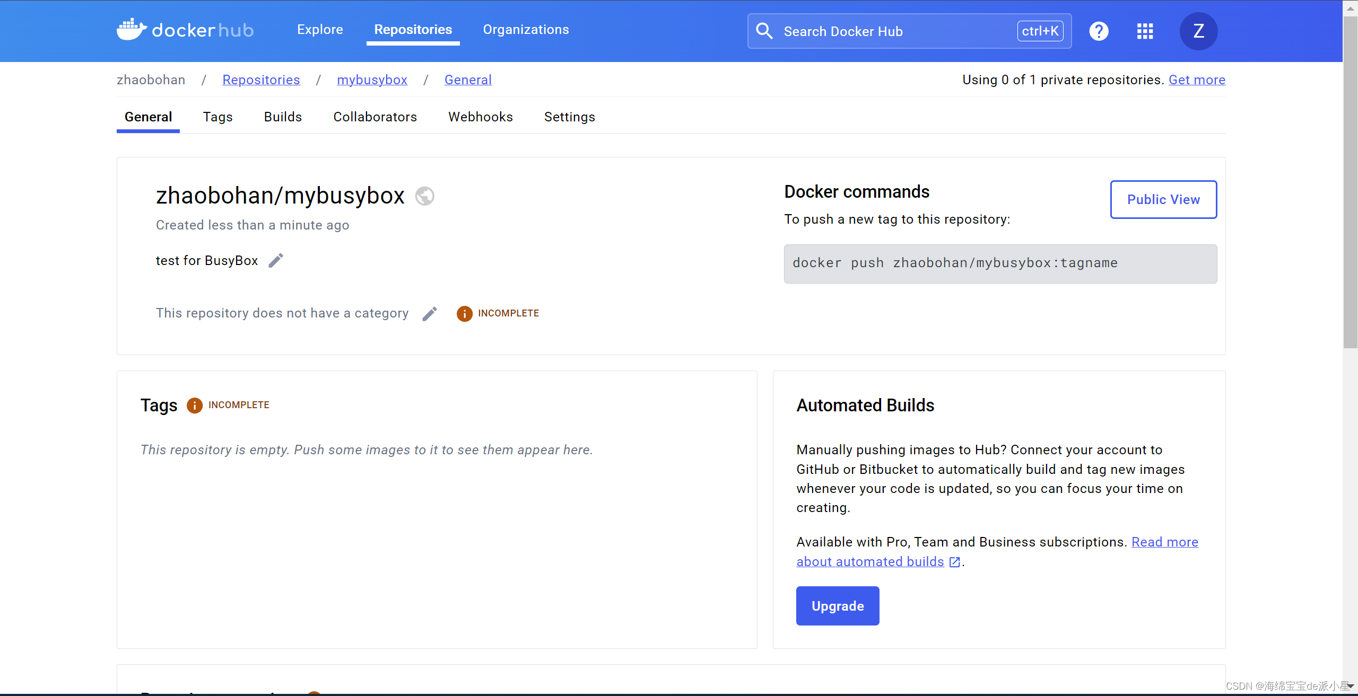Viewport: 1358px width, 696px height.
Task: Click the search magnifier icon
Action: [764, 31]
